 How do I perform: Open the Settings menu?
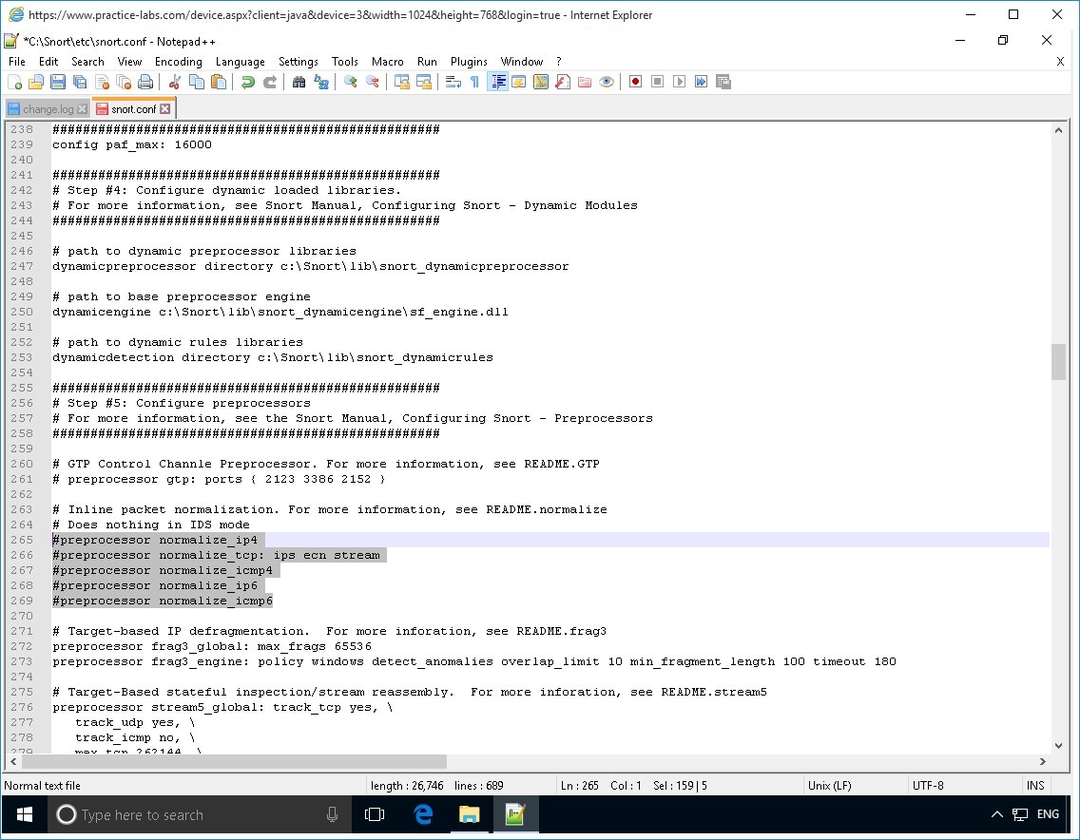[299, 61]
